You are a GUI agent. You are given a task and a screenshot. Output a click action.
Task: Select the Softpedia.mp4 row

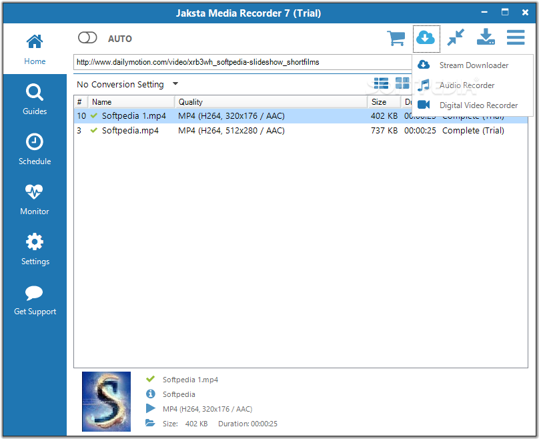tap(301, 131)
